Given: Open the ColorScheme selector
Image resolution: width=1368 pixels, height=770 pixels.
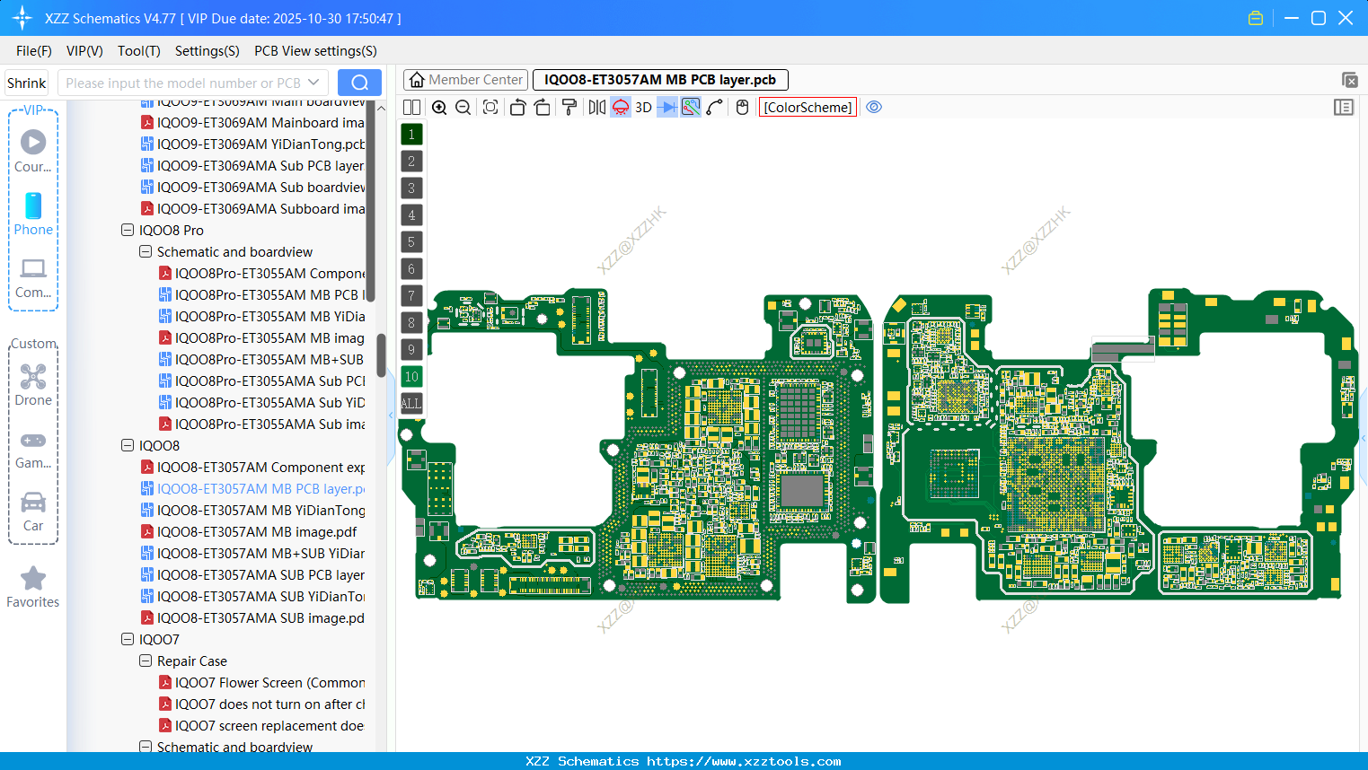Looking at the screenshot, I should [x=807, y=107].
